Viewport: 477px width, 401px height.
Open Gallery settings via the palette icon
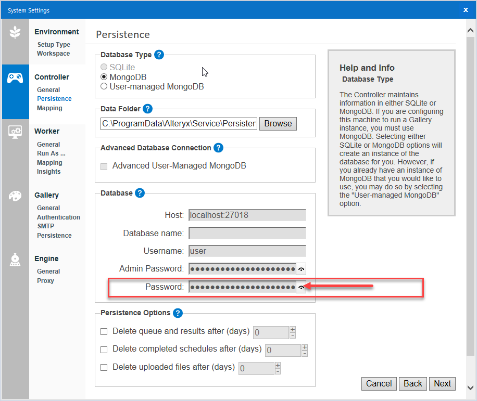coord(15,196)
